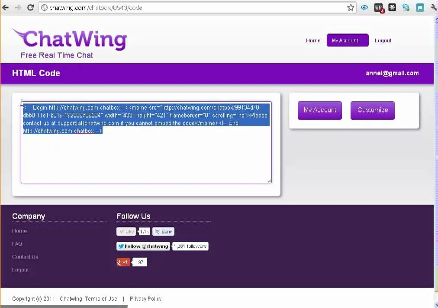Open the blue eye extension icon
The width and height of the screenshot is (438, 308).
(364, 7)
